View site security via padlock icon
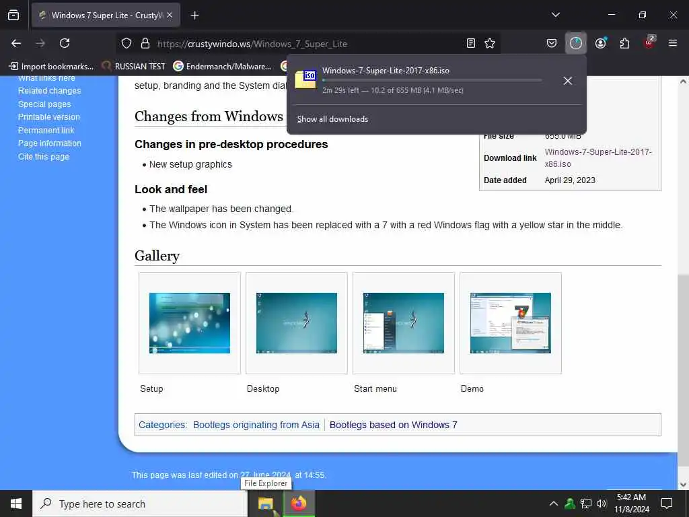This screenshot has width=689, height=517. [x=145, y=43]
